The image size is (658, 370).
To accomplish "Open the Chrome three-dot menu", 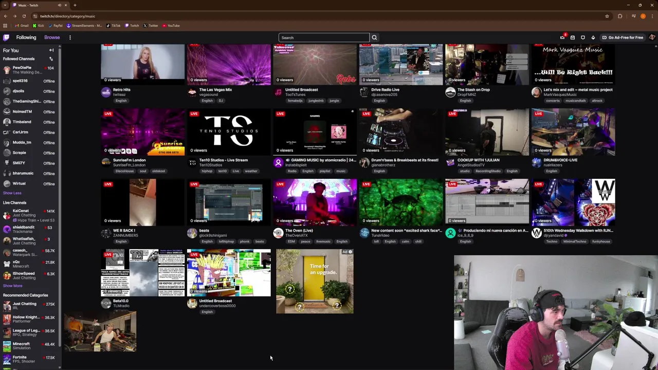I will coord(652,16).
